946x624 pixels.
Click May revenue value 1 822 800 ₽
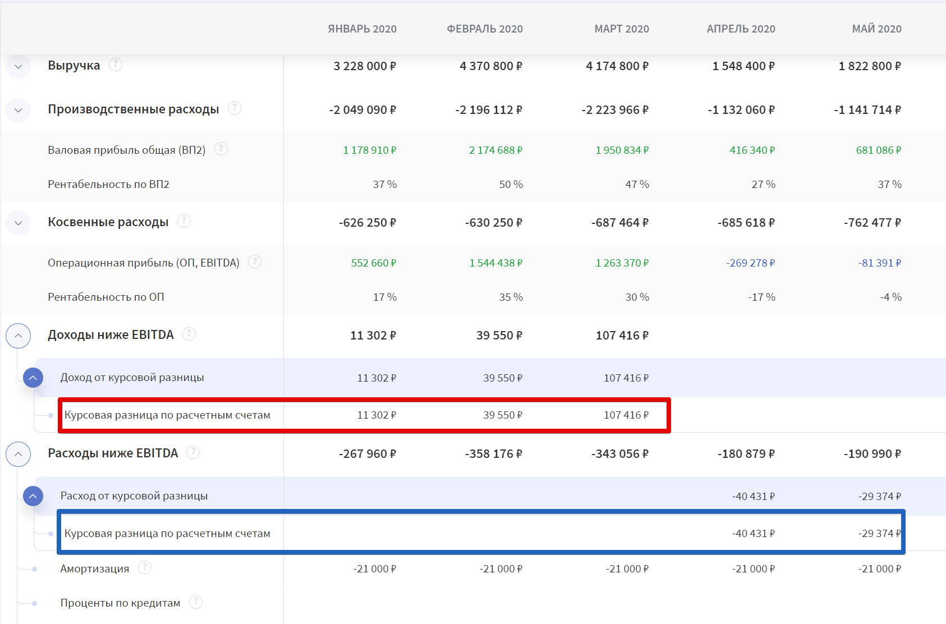[x=870, y=66]
